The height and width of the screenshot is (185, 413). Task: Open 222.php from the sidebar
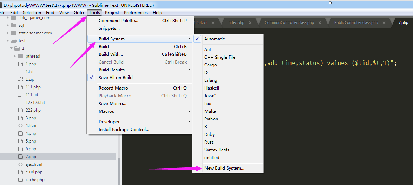[33, 110]
